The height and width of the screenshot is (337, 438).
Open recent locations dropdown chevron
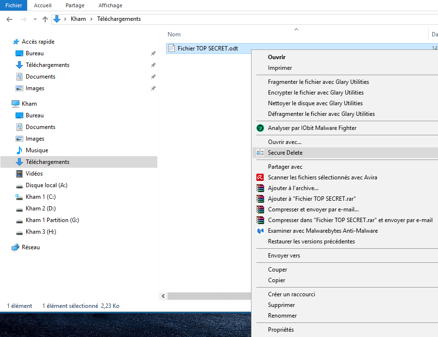[35, 19]
